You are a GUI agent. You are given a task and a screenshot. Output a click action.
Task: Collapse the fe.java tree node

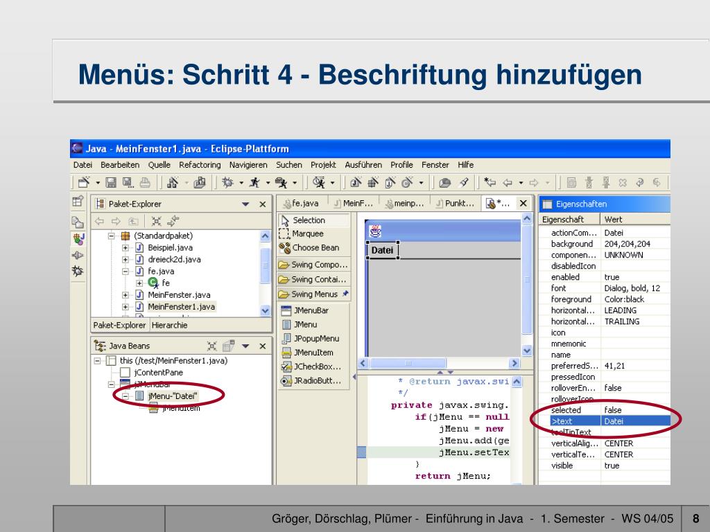(125, 272)
